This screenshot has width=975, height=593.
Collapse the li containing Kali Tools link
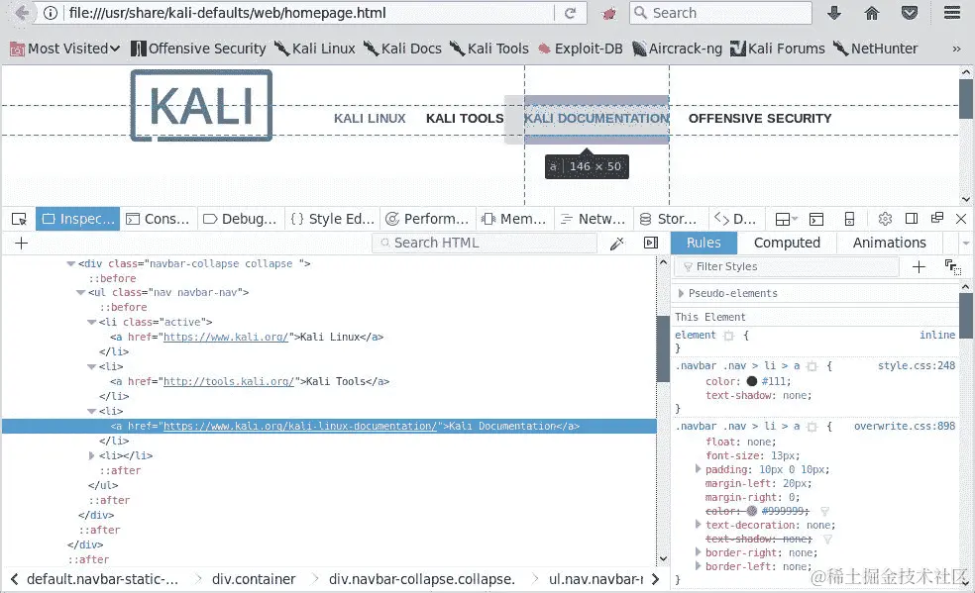(91, 367)
